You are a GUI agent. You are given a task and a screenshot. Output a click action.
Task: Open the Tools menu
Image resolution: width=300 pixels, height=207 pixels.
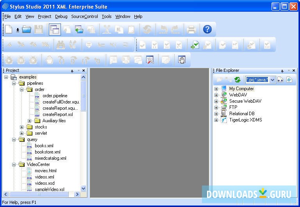click(x=107, y=16)
